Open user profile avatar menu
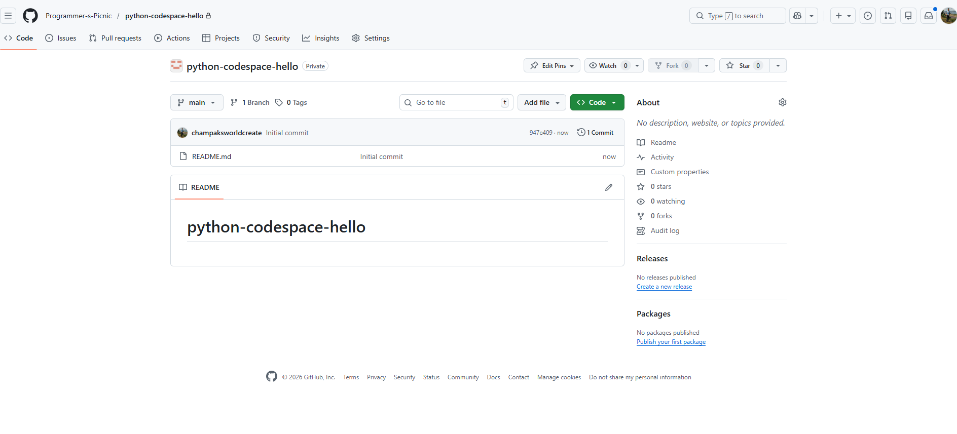The image size is (957, 434). (948, 16)
